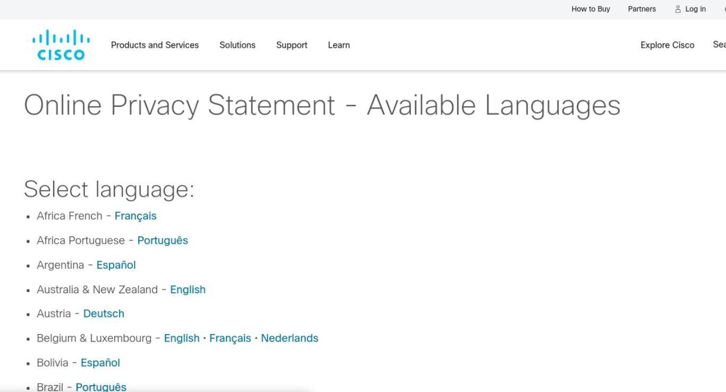
Task: Click the 'Select language:' heading
Action: click(109, 190)
